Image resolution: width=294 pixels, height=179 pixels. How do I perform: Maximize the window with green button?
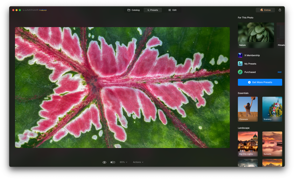20,10
